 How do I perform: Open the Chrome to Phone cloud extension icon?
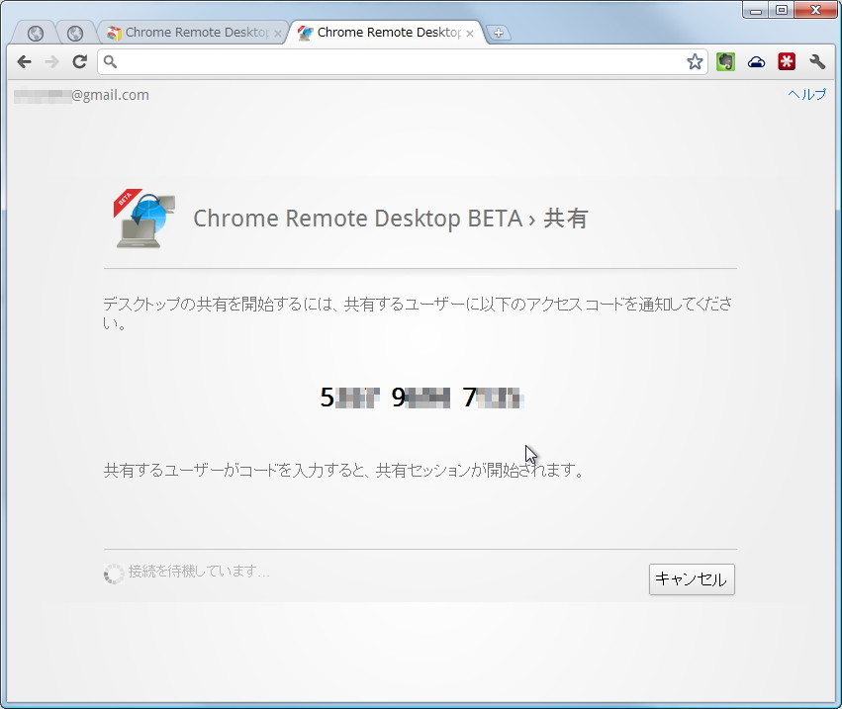click(x=756, y=61)
